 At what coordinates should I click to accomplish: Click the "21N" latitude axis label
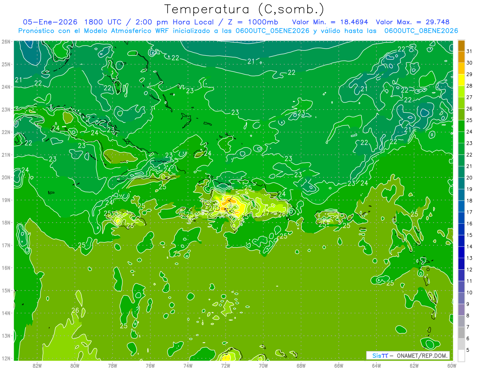click(x=6, y=154)
